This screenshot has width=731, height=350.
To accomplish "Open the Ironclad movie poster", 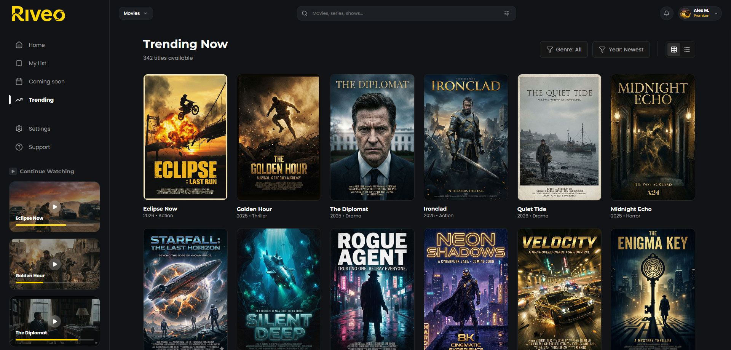I will point(466,137).
